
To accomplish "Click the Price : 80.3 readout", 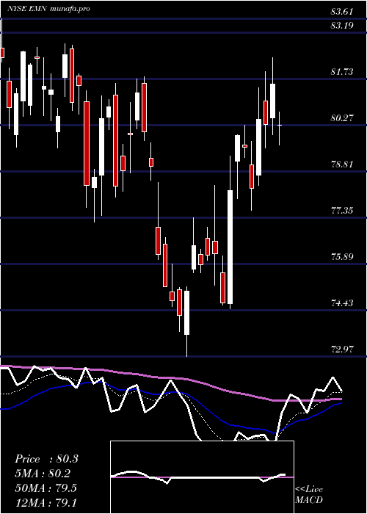I will [x=46, y=459].
